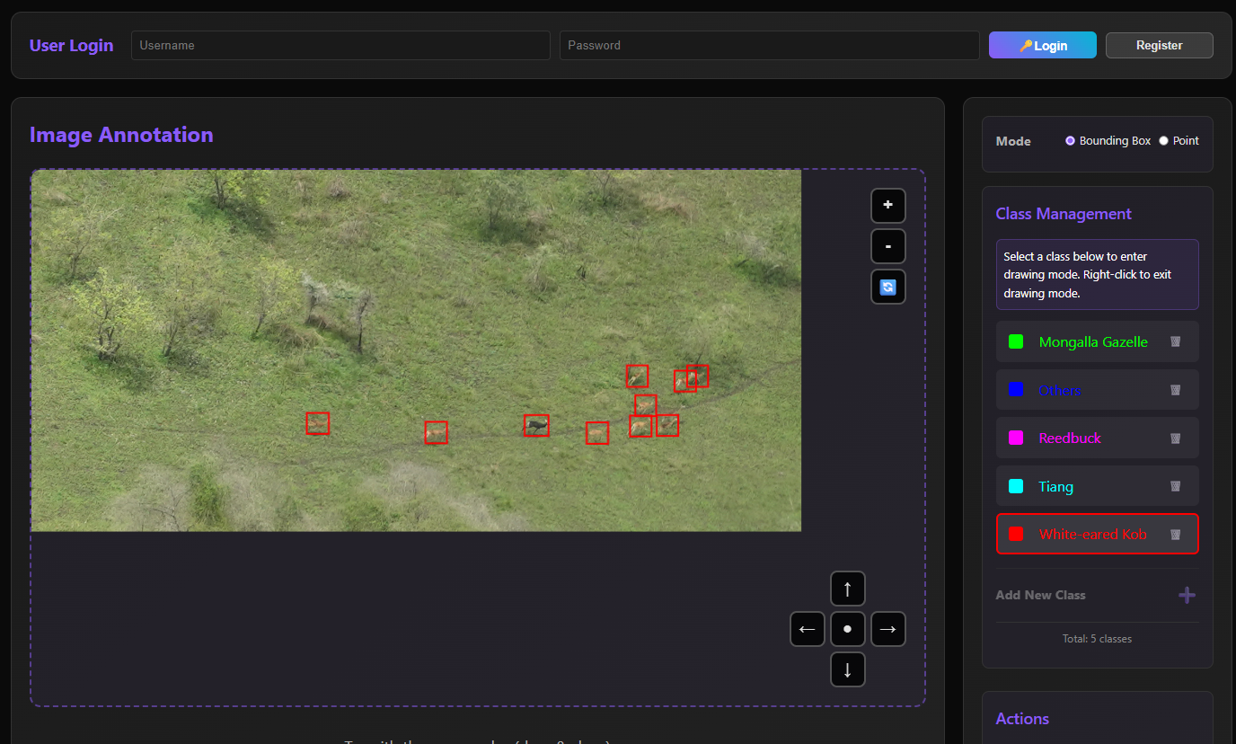Click the zoom in button on the canvas

887,205
